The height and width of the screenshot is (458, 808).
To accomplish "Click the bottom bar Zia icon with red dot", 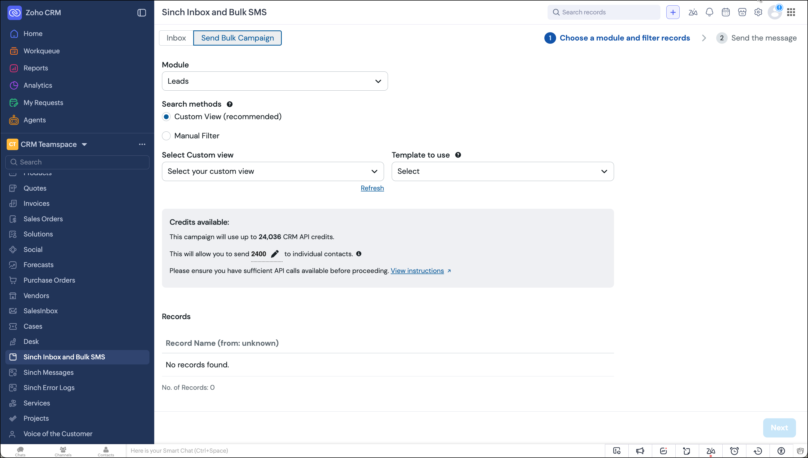I will [x=711, y=451].
